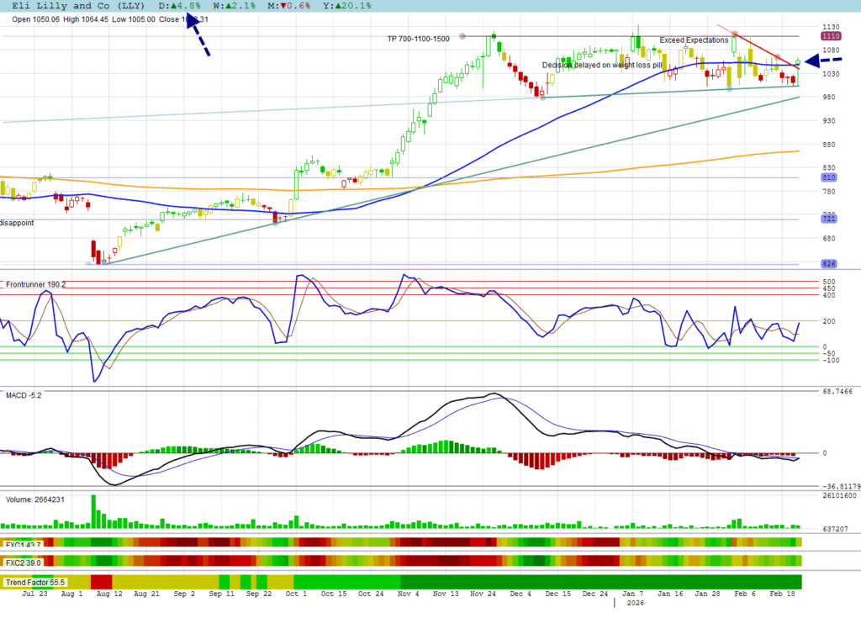Click the FXC1 43.7 heat strip label

click(x=24, y=545)
